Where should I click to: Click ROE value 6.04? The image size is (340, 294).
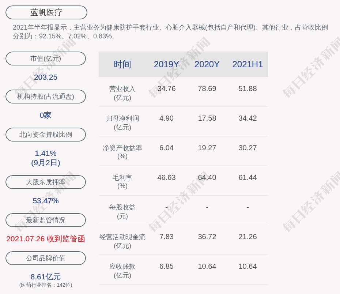click(166, 148)
